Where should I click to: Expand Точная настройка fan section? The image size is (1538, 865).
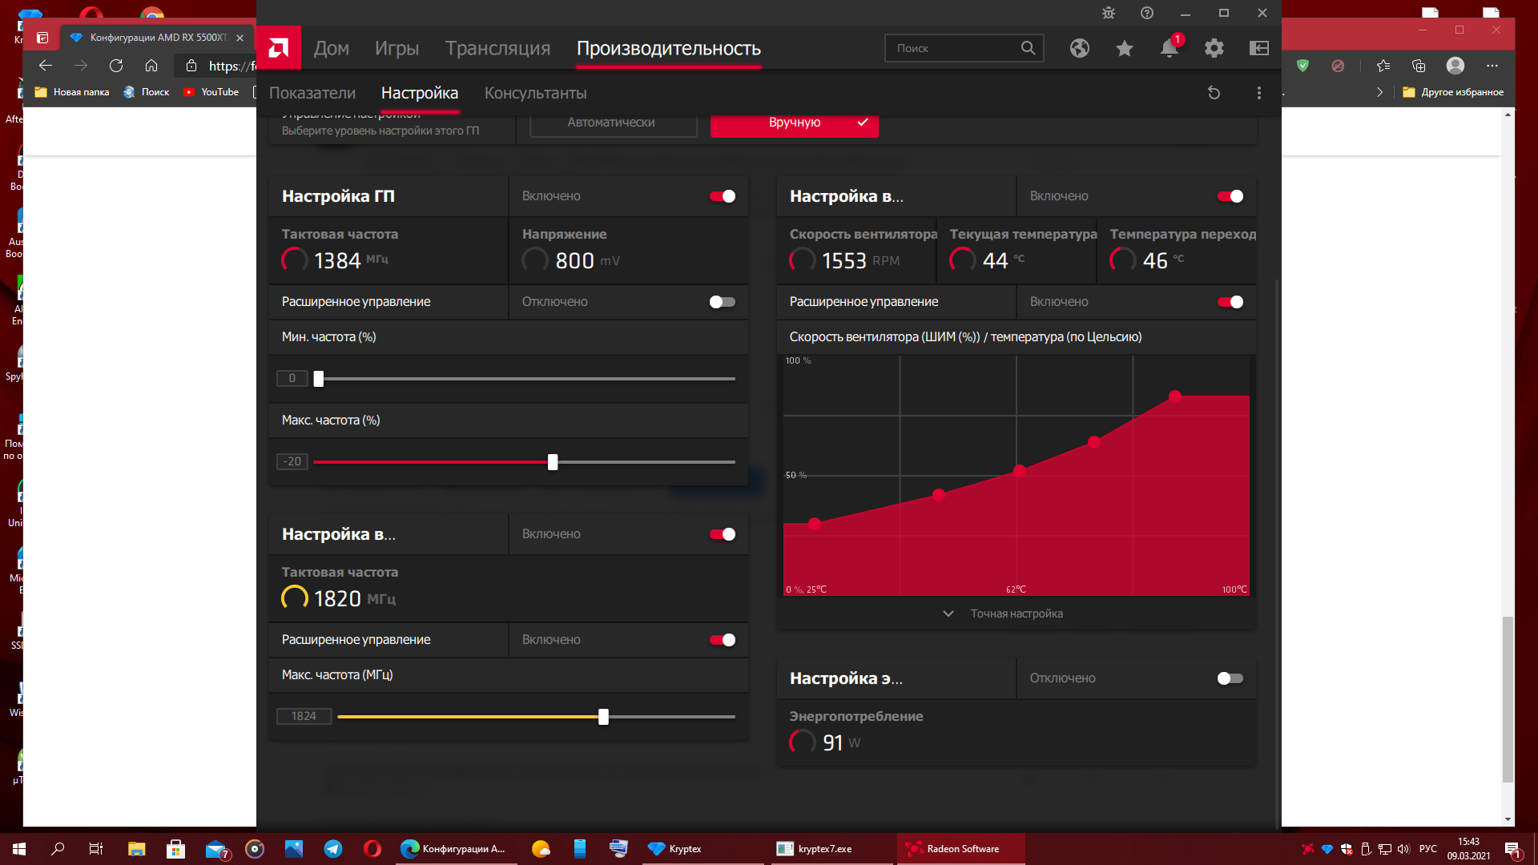click(1003, 614)
